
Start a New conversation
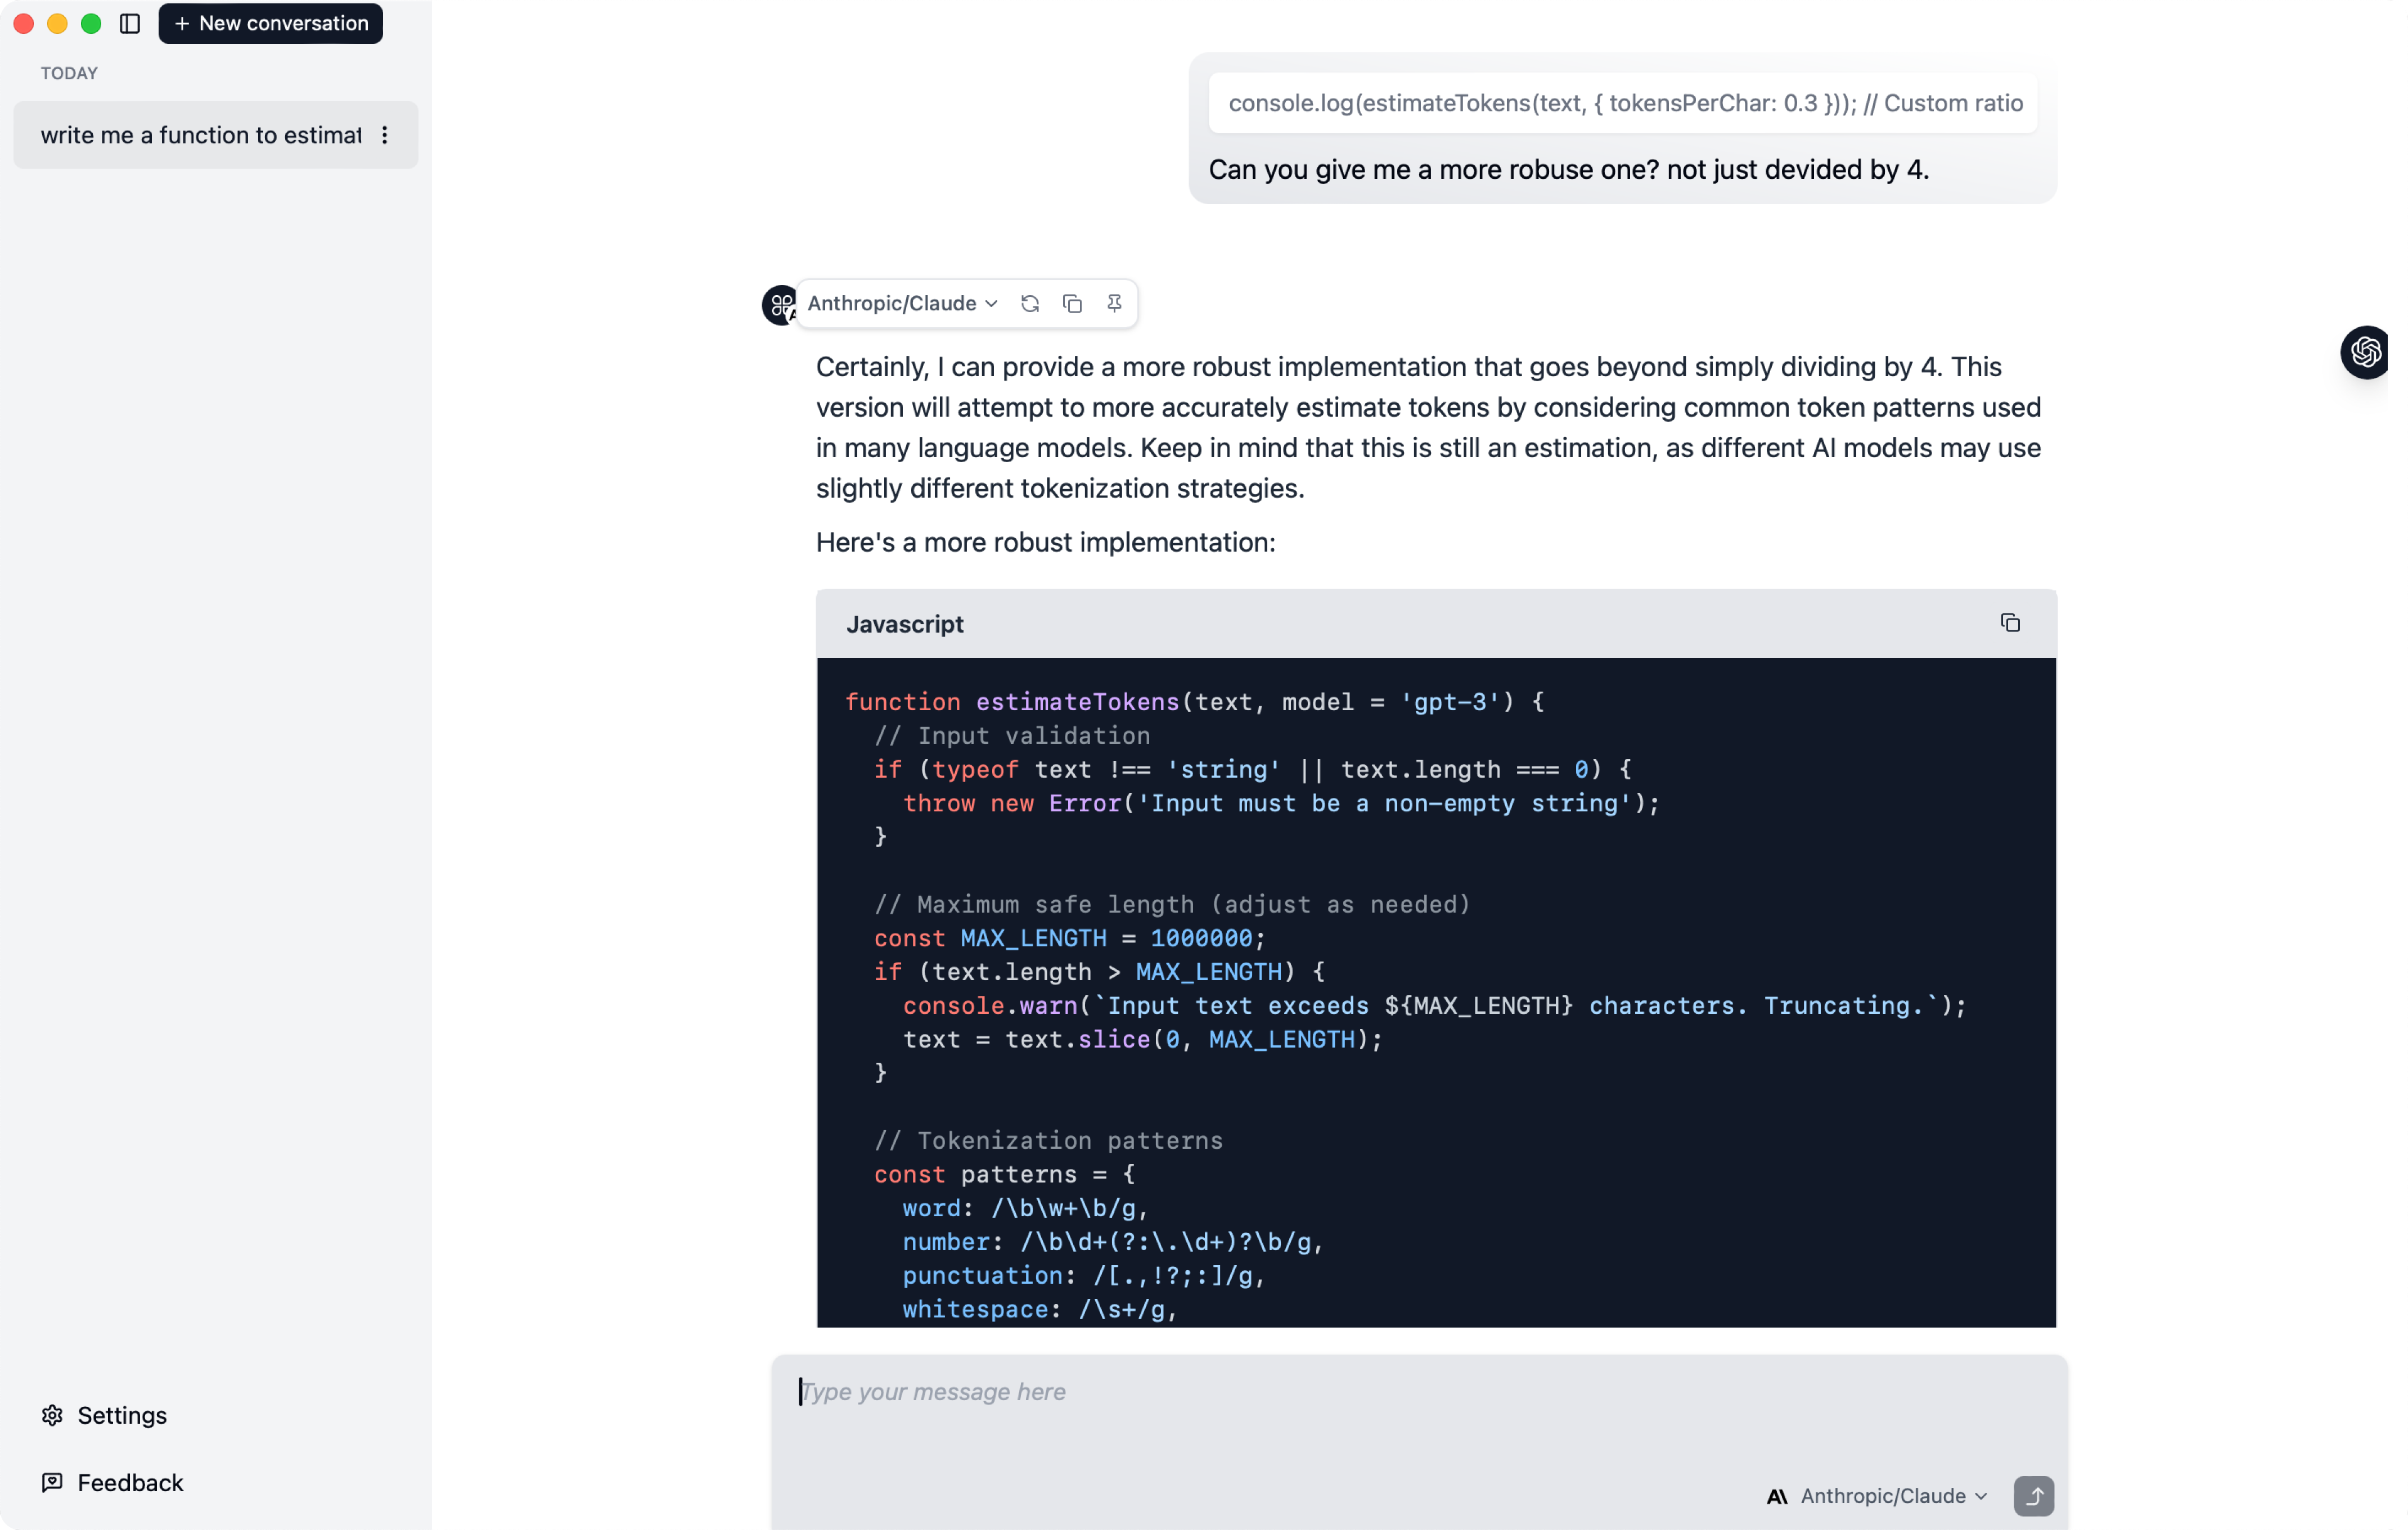tap(271, 23)
